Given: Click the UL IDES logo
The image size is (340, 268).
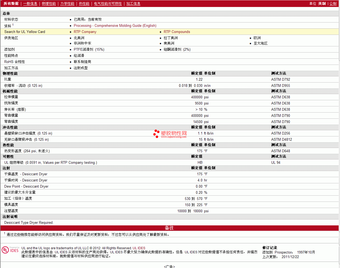Looking at the screenshot, I should 10,250.
